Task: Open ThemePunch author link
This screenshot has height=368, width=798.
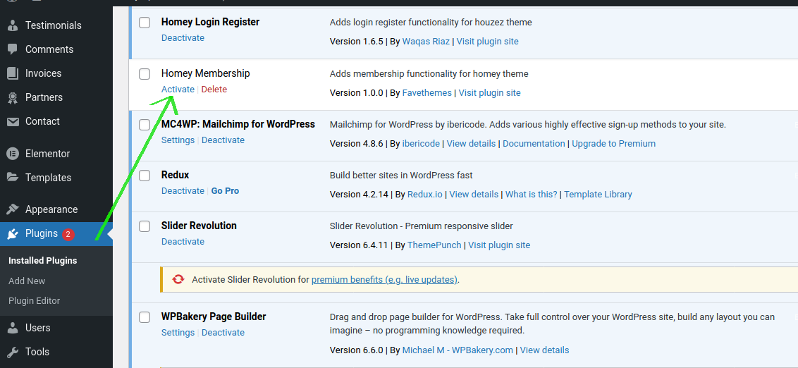Action: (434, 245)
